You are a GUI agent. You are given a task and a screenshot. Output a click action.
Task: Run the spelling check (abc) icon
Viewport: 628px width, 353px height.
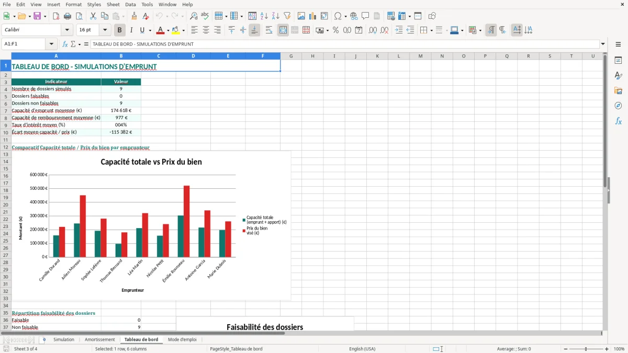click(x=205, y=16)
